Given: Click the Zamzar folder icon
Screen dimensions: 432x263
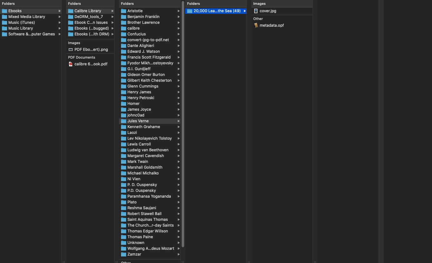Looking at the screenshot, I should 124,254.
